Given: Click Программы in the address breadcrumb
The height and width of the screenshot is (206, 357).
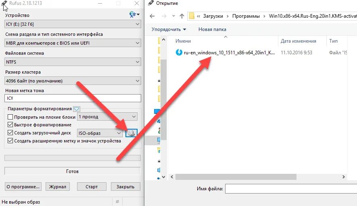Looking at the screenshot, I should tap(246, 16).
